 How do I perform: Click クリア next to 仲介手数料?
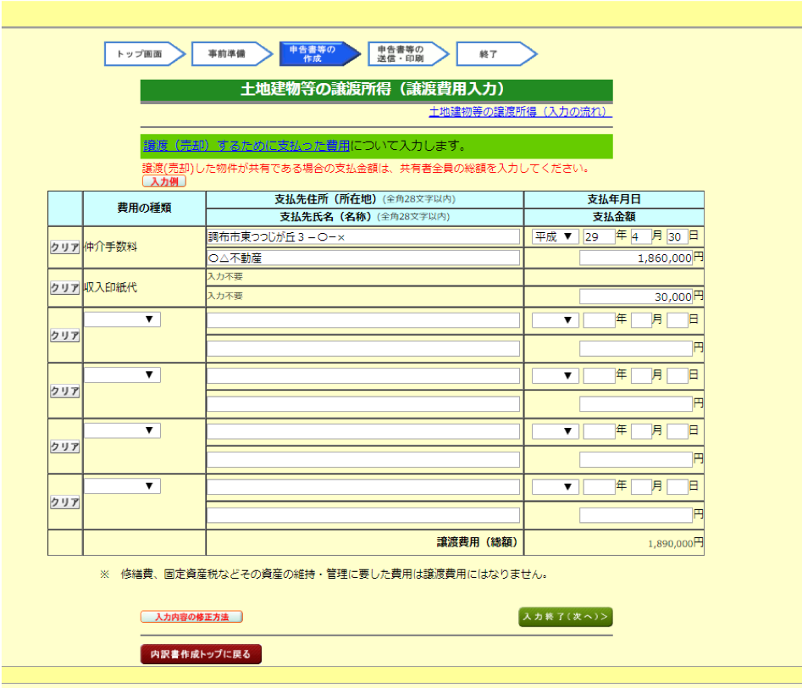[x=64, y=247]
